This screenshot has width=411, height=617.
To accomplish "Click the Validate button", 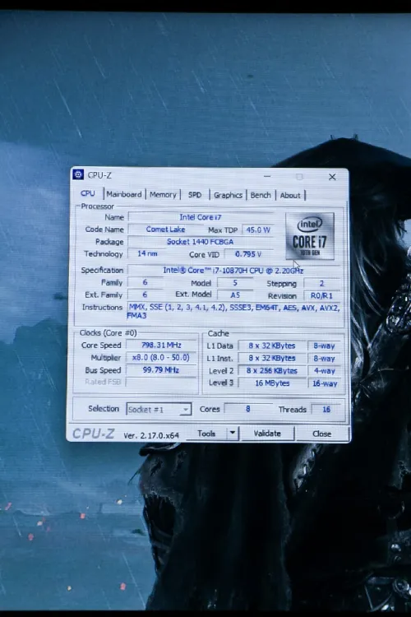I will [267, 434].
